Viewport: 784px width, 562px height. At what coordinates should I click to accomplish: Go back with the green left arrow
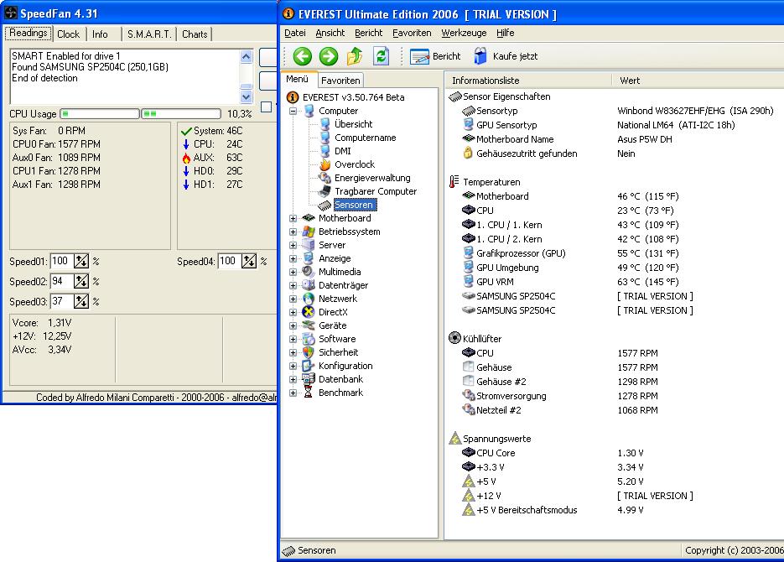[302, 56]
